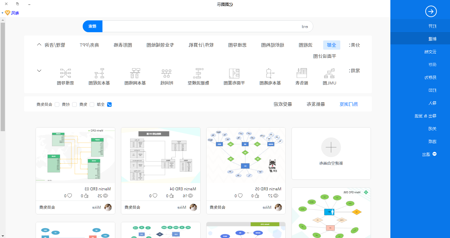Click the views eye icon on Martin ERD 04
Screen dimensions: 450x238
coord(191,196)
